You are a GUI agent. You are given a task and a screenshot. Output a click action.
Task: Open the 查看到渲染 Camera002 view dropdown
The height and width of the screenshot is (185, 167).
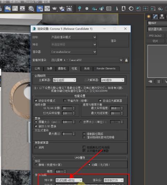pyautogui.click(x=87, y=60)
